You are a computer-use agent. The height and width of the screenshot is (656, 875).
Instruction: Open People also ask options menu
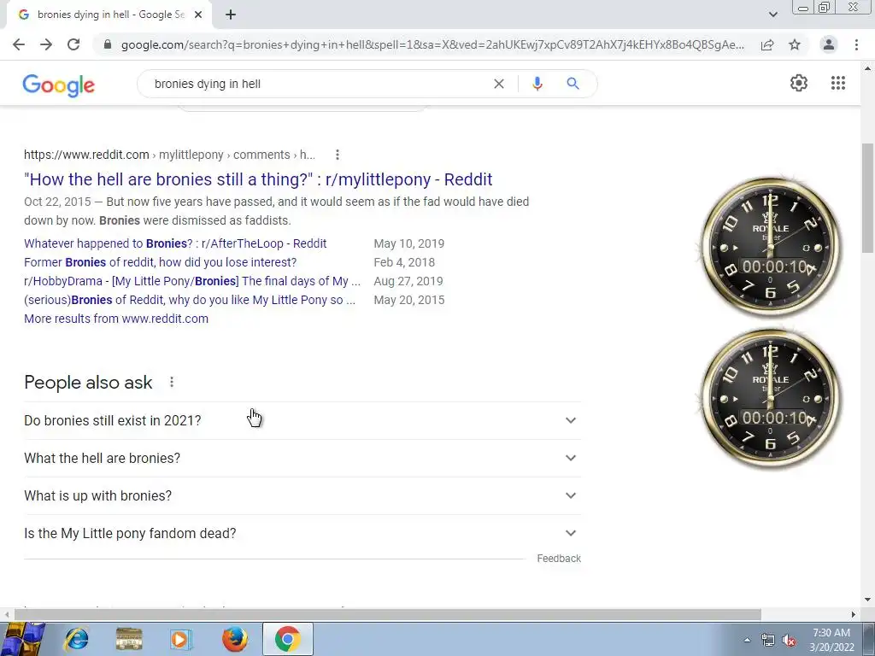pos(172,382)
